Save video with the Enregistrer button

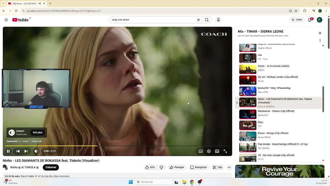[x=199, y=167]
